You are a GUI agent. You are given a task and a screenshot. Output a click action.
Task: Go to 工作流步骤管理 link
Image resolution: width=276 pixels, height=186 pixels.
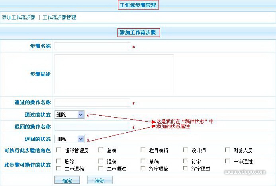(59, 17)
